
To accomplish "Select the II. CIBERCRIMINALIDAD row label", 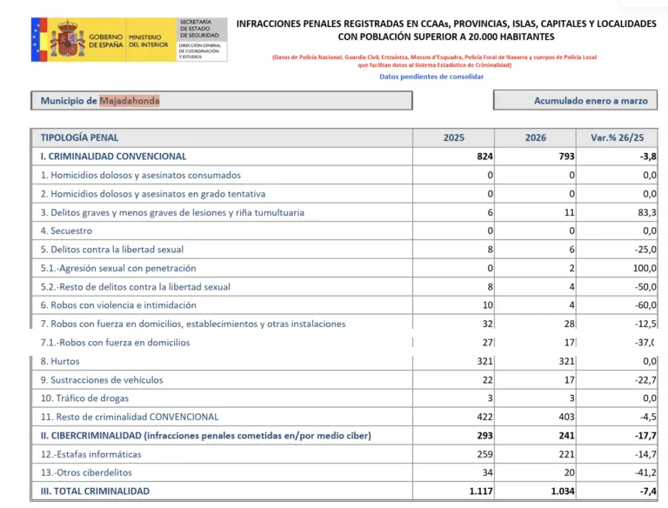I will [206, 436].
